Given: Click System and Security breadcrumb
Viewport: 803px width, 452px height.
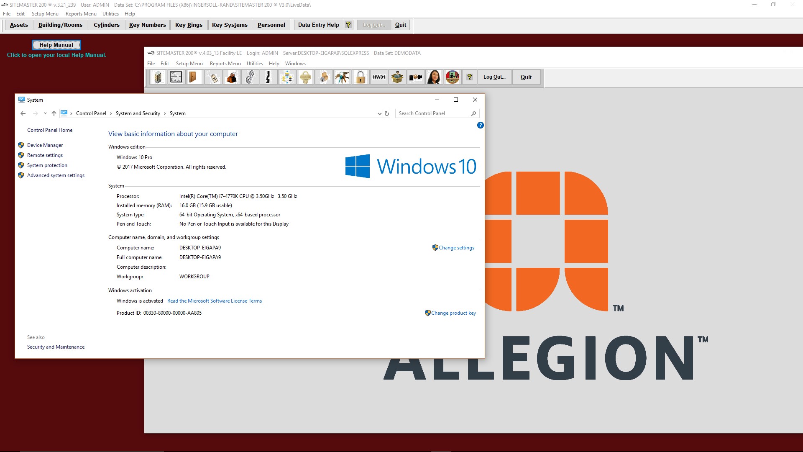Looking at the screenshot, I should 138,113.
